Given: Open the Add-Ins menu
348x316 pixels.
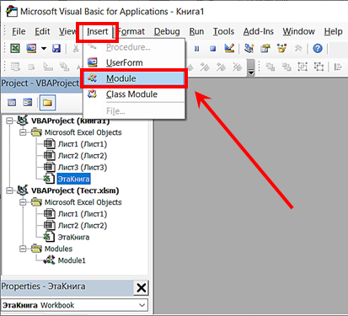Looking at the screenshot, I should [x=259, y=31].
